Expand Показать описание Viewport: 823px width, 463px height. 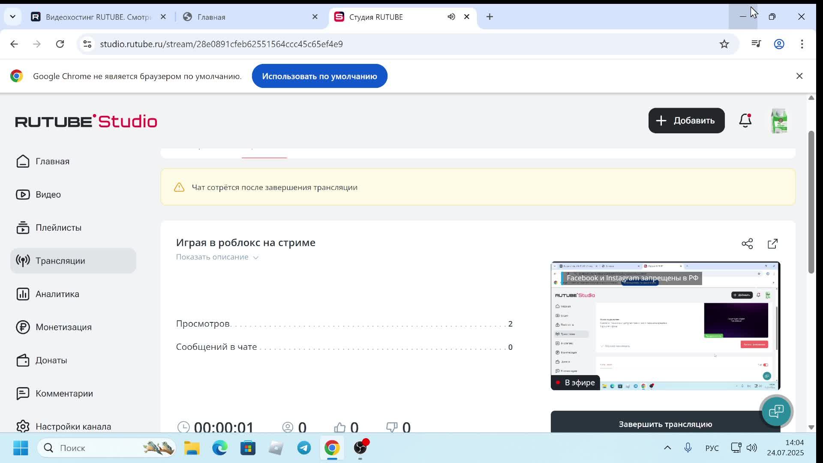point(217,257)
